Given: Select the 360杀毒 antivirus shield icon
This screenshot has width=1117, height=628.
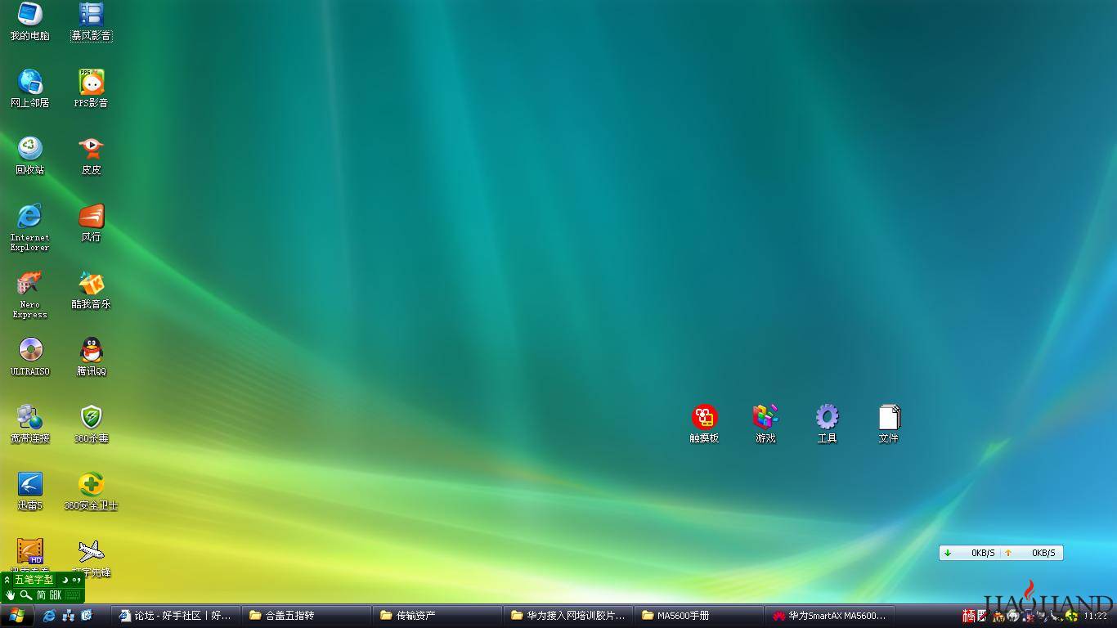Looking at the screenshot, I should tap(91, 424).
